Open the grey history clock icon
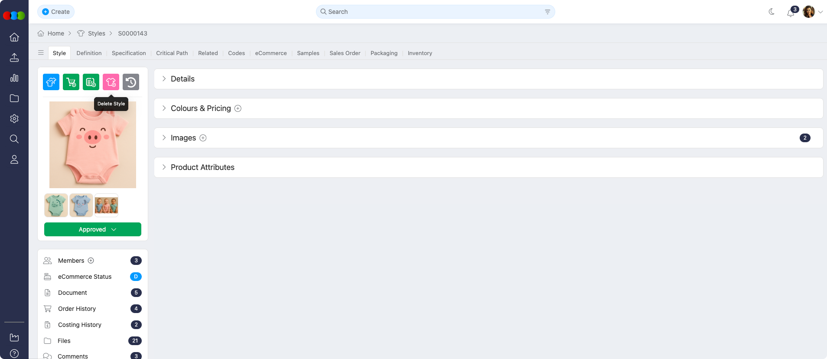The height and width of the screenshot is (359, 827). [x=131, y=82]
